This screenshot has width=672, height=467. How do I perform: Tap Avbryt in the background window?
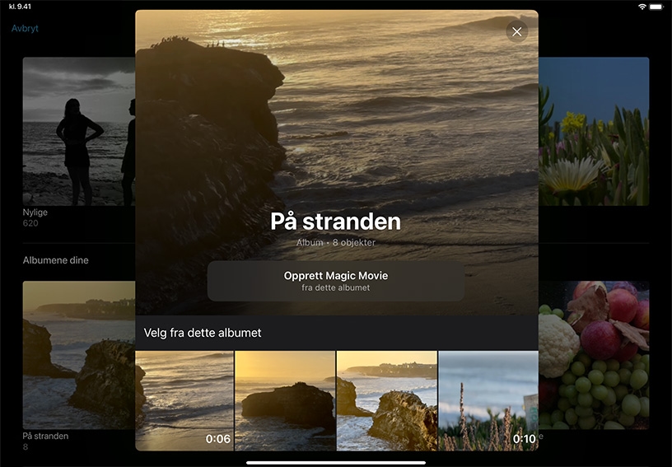click(x=25, y=28)
